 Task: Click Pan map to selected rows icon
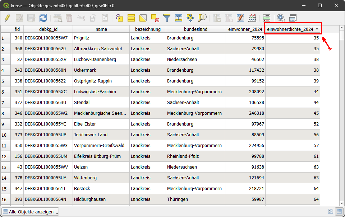190,18
